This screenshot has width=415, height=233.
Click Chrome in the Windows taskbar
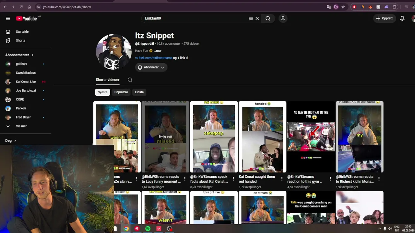[126, 229]
